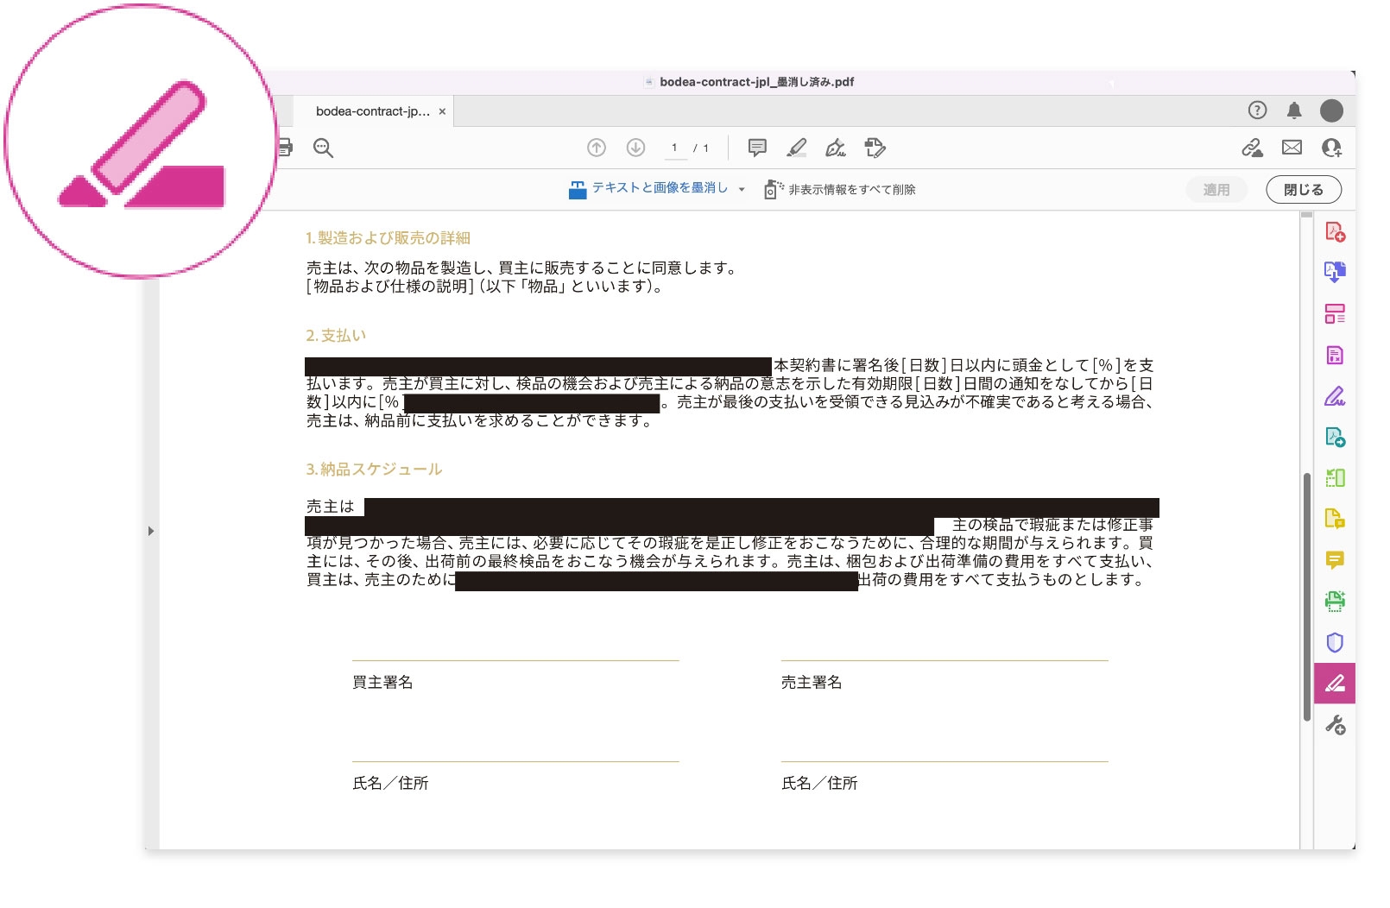Click the text [物品および仕様の説明]
This screenshot has width=1390, height=908.
390,287
